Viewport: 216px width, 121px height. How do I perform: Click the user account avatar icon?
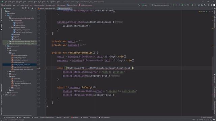coord(214,5)
